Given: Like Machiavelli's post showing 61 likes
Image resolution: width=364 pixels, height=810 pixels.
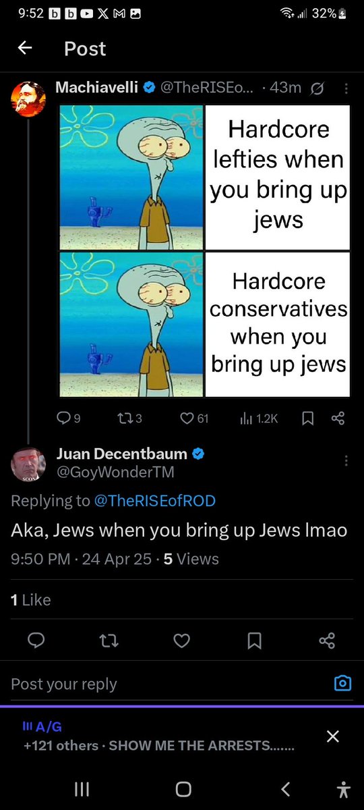Looking at the screenshot, I should (x=194, y=418).
